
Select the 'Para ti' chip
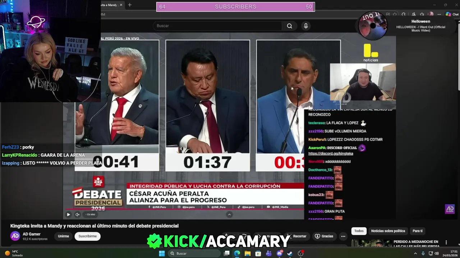(x=418, y=231)
